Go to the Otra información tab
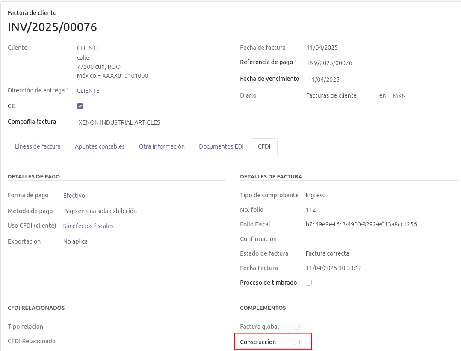The width and height of the screenshot is (461, 351). (162, 146)
